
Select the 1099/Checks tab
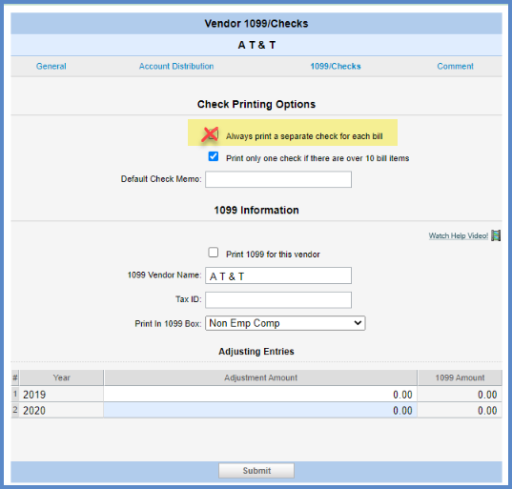[x=336, y=67]
